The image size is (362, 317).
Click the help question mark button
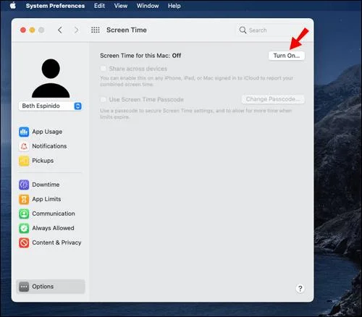pos(300,289)
